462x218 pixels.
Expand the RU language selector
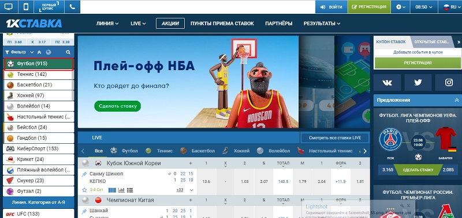450,7
